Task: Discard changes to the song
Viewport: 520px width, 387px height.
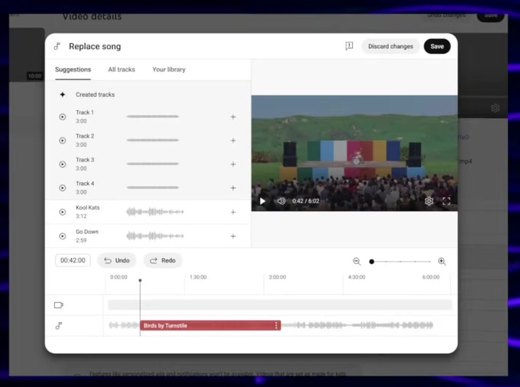Action: [391, 46]
